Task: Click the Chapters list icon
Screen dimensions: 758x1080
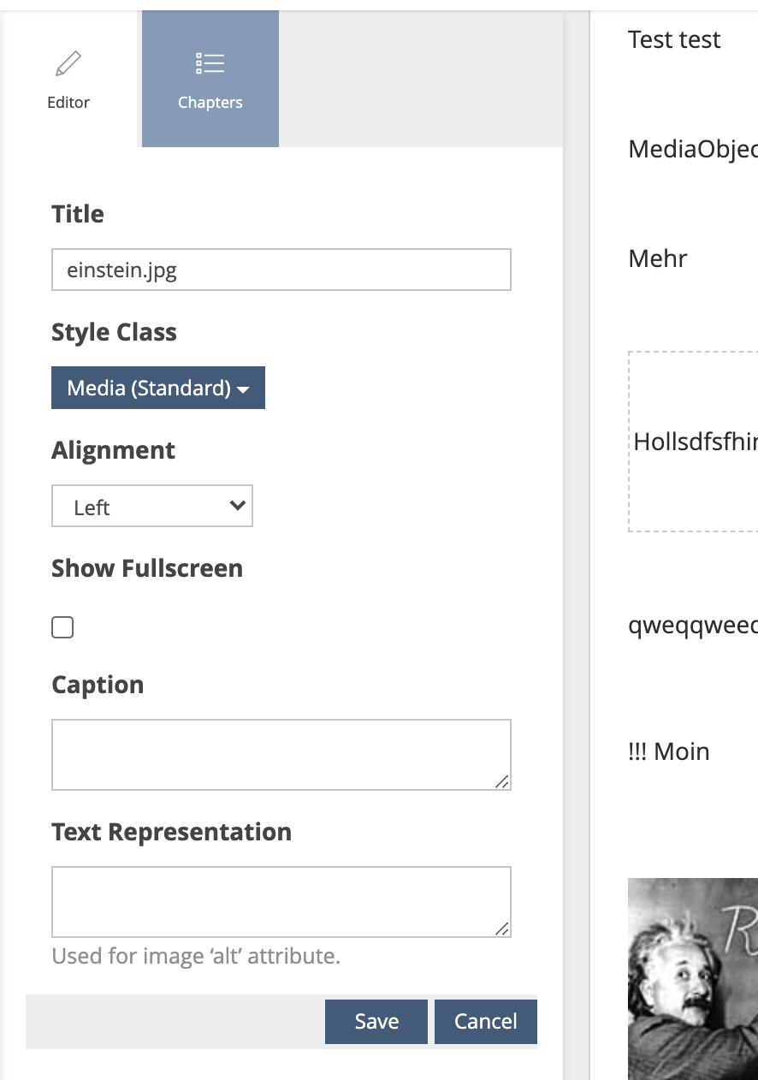Action: [x=210, y=63]
